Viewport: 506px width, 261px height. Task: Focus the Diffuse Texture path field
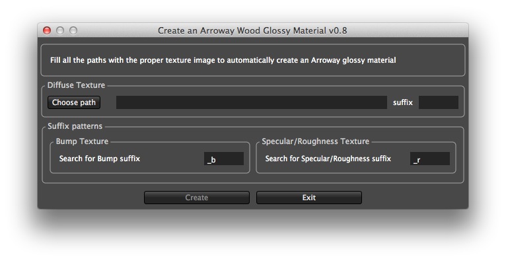pyautogui.click(x=252, y=102)
